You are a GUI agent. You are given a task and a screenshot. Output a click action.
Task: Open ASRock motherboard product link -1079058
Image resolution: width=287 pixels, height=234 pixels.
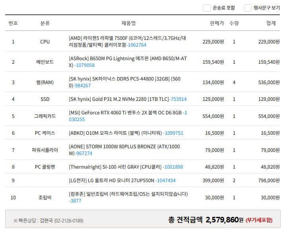84,65
